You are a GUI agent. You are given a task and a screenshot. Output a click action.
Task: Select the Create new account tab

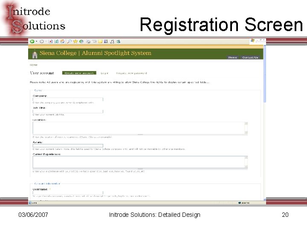click(79, 73)
